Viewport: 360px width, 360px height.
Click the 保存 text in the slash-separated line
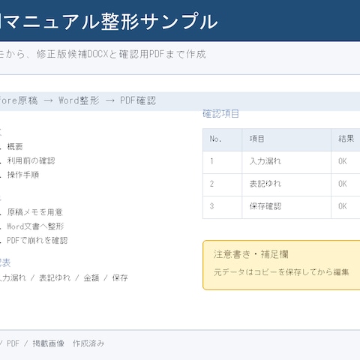[120, 278]
